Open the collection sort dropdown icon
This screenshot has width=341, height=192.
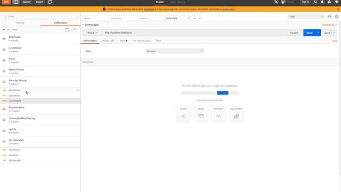tap(75, 30)
